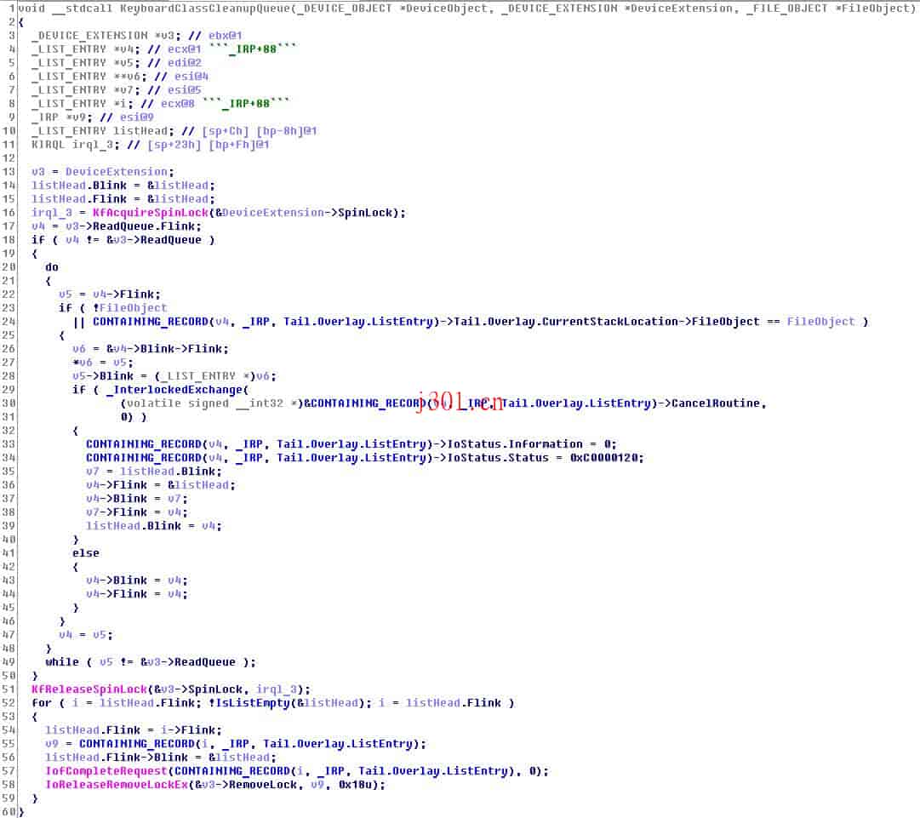The image size is (920, 818).
Task: Click the [sp+23h] [bp+Fh]@1 stack comment
Action: 209,145
